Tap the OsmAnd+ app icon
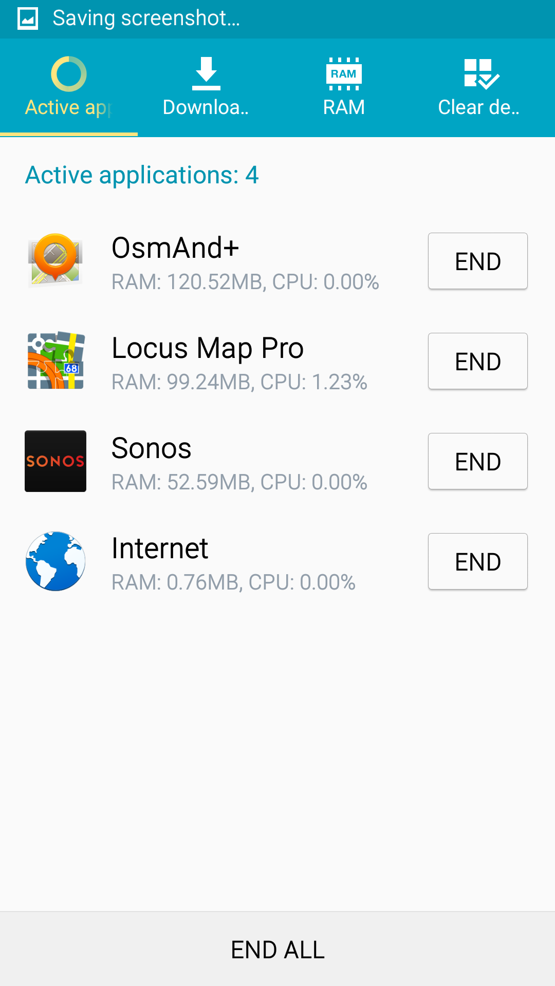 click(x=55, y=259)
